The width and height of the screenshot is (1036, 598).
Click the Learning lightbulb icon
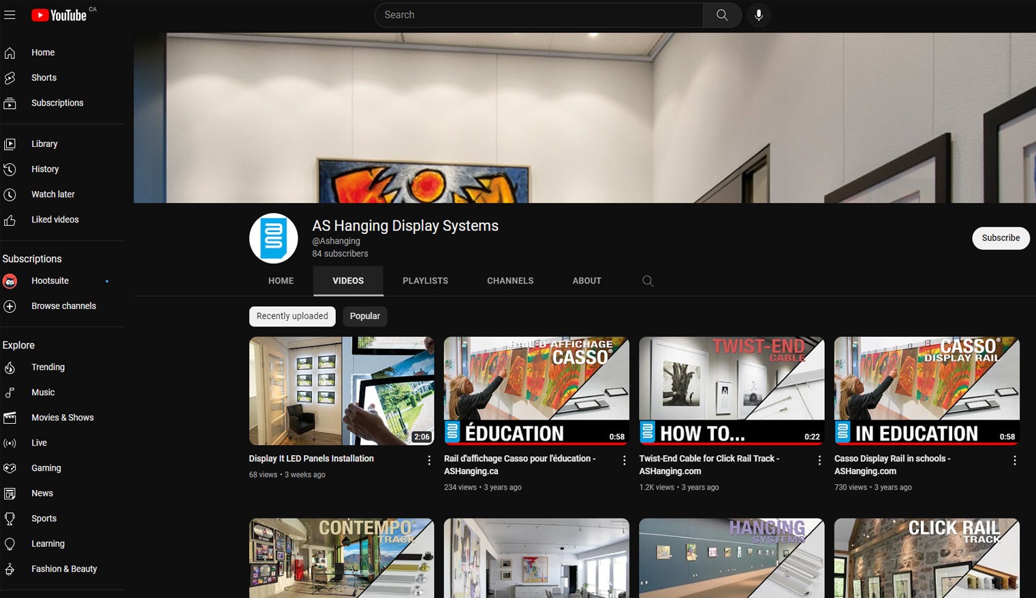point(10,544)
